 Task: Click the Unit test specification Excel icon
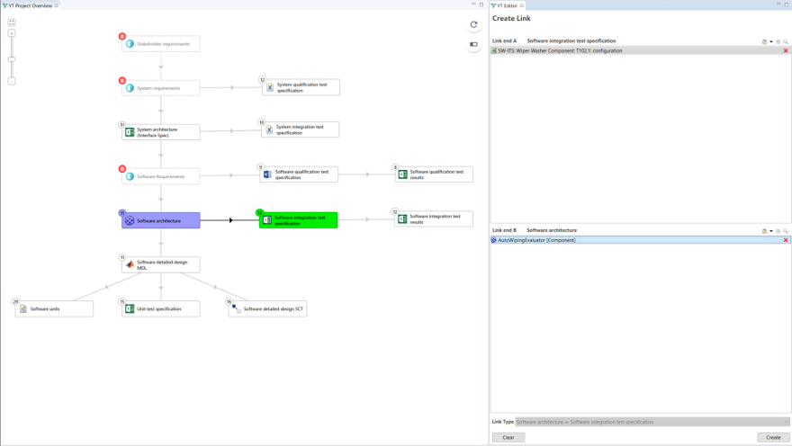point(130,308)
